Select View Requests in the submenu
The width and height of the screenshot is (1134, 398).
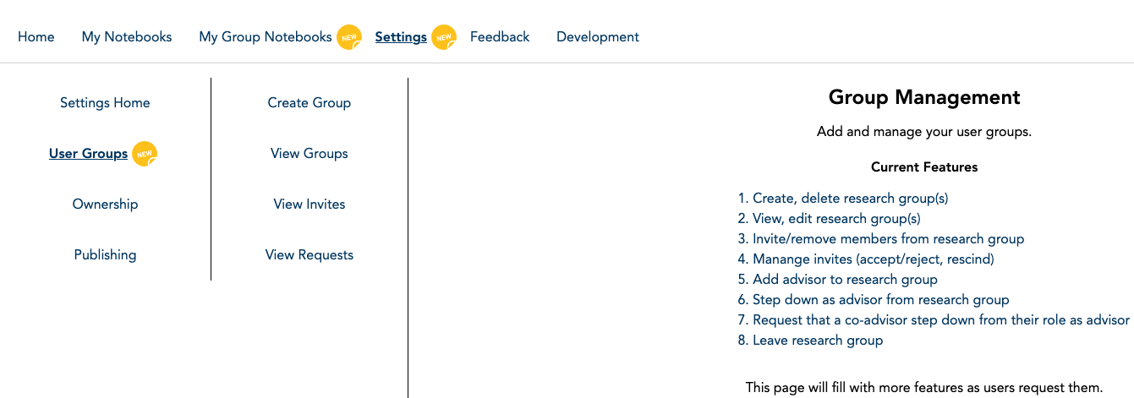point(310,255)
